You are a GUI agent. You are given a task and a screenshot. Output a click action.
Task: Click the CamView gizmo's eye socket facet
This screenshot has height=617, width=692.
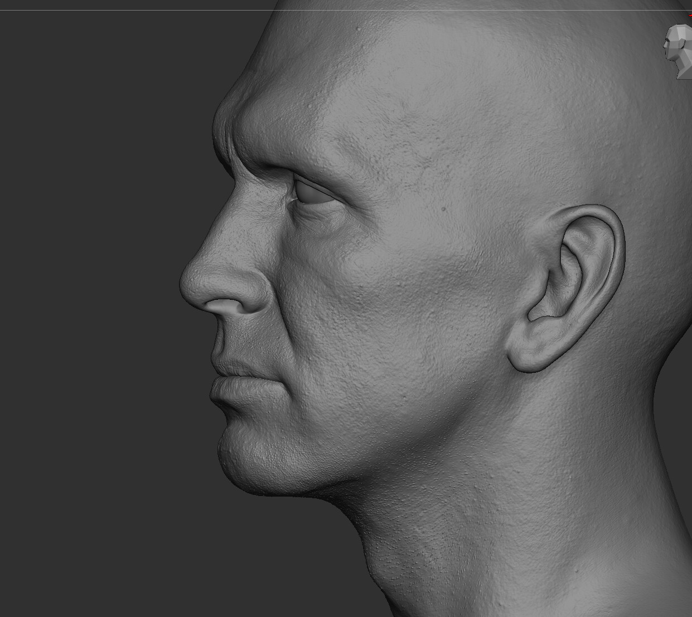pos(667,40)
